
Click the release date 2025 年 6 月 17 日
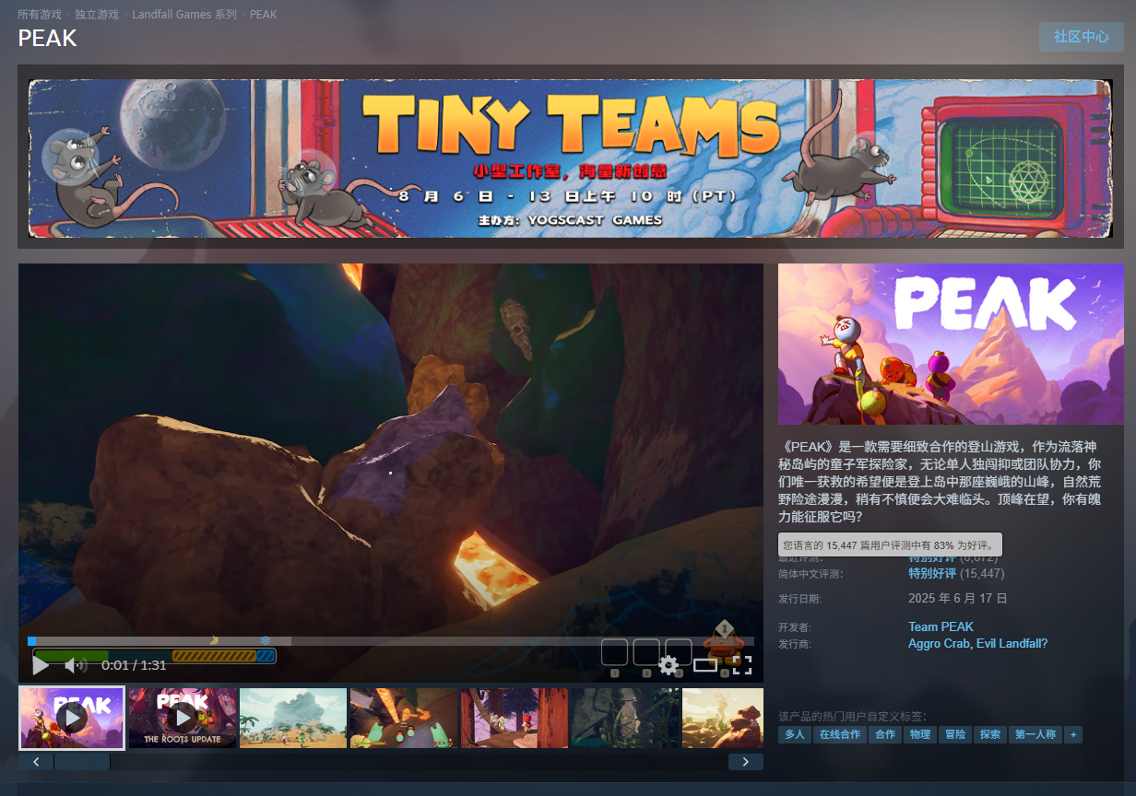(958, 599)
